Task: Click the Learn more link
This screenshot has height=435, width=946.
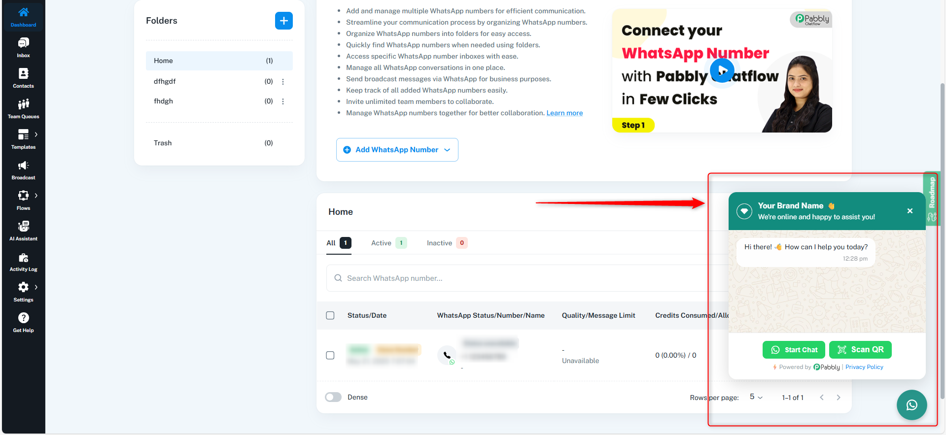Action: tap(564, 113)
